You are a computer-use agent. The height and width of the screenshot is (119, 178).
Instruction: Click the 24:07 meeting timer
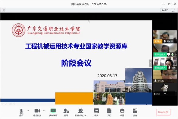[165, 10]
